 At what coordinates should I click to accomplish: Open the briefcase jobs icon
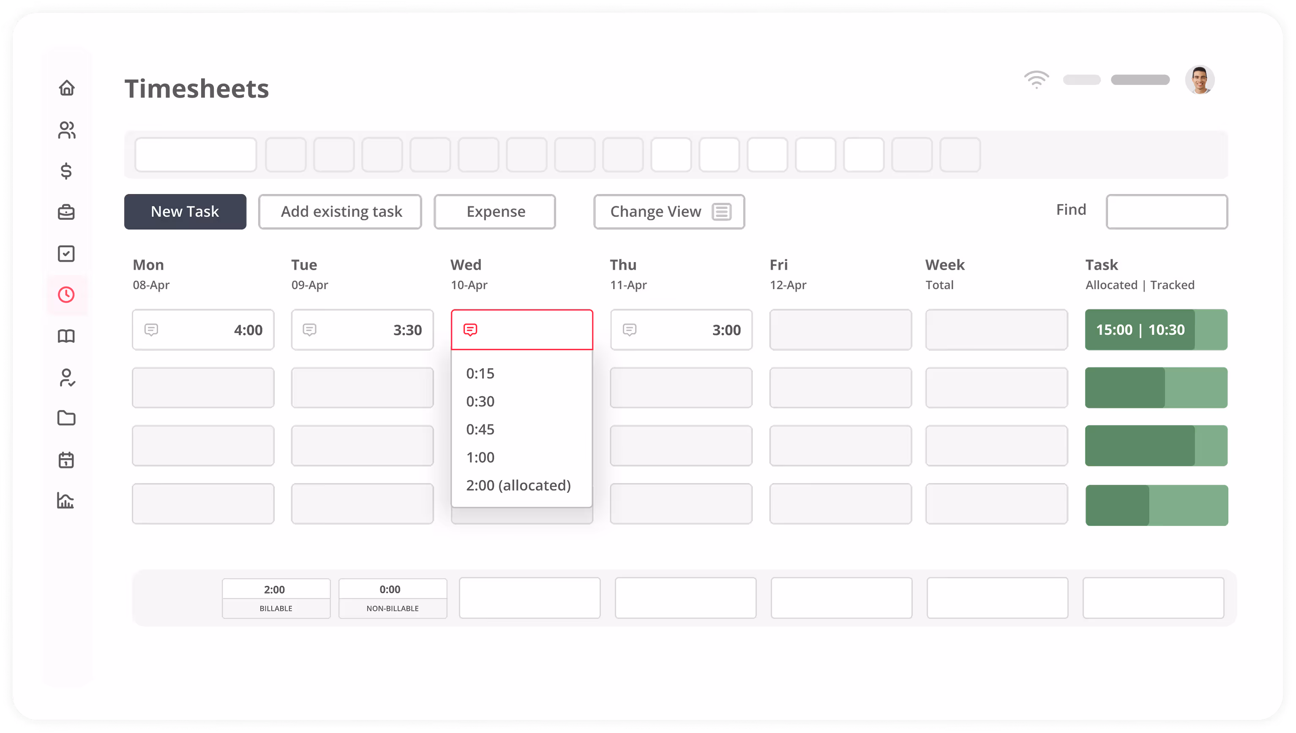[x=66, y=212]
